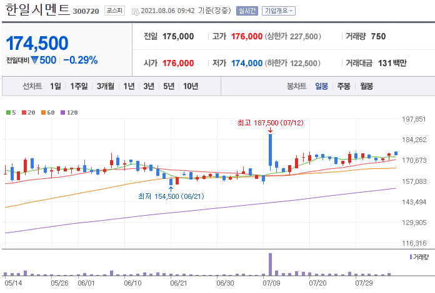Click the 05/14 date axis label

click(13, 283)
